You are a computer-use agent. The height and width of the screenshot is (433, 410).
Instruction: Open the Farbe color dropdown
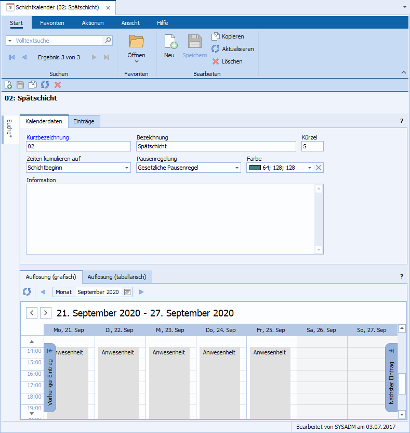[310, 168]
